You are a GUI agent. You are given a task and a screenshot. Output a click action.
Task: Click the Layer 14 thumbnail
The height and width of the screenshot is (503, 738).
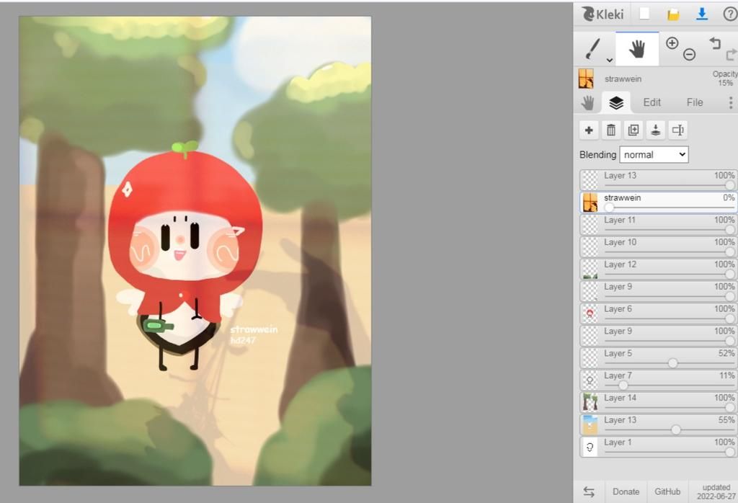pos(590,402)
